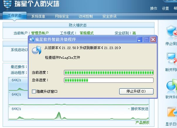The image size is (177, 128).
Task: Click the Rising firewall shield logo
Action: click(8, 4)
